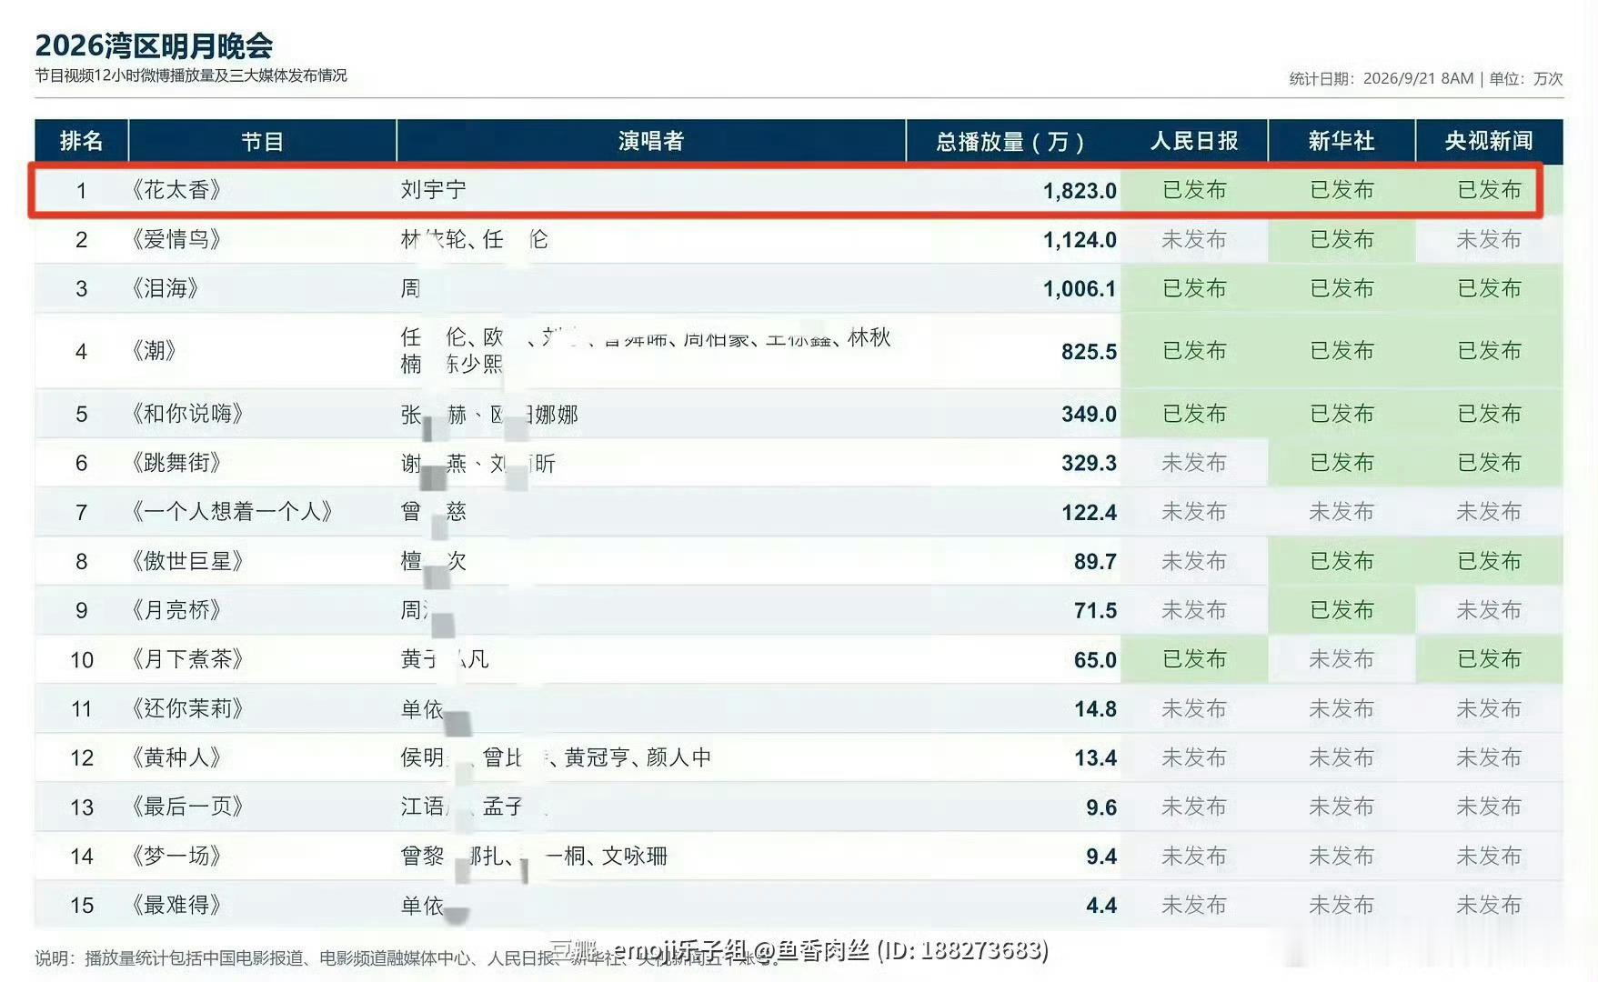1598x982 pixels.
Task: Click the 总播放量（万）column header
Action: 1012,141
